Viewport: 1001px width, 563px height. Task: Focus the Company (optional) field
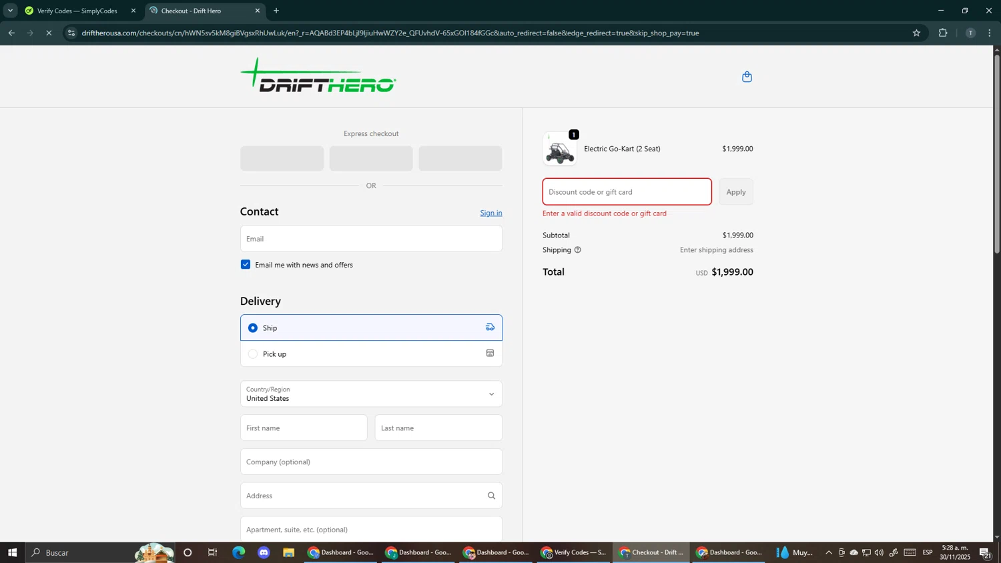pos(371,462)
